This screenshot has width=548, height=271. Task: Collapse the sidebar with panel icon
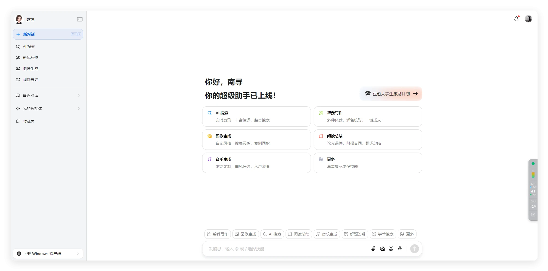[x=80, y=19]
